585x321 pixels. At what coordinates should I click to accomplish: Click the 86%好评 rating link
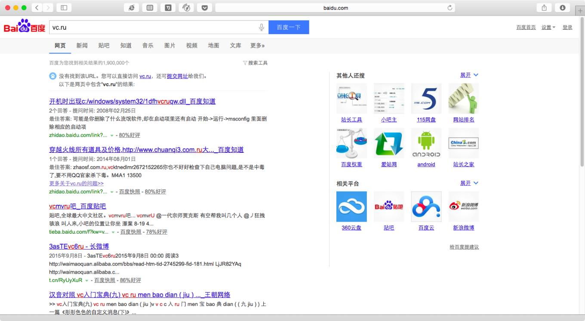pyautogui.click(x=130, y=281)
